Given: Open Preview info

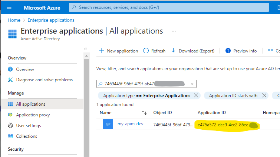Looking at the screenshot, I should [241, 51].
